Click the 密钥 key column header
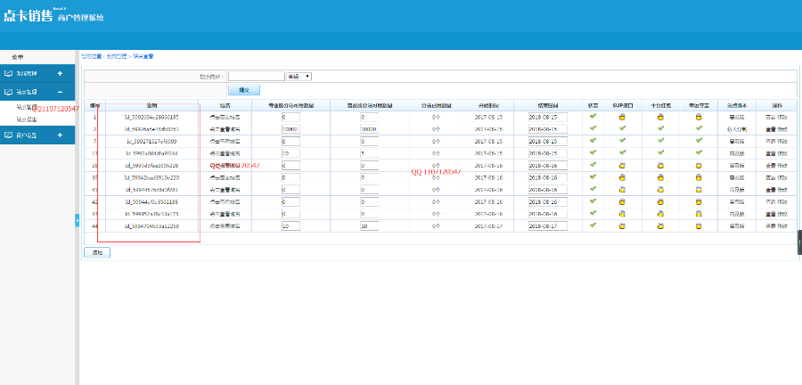Image resolution: width=802 pixels, height=385 pixels. pos(151,105)
